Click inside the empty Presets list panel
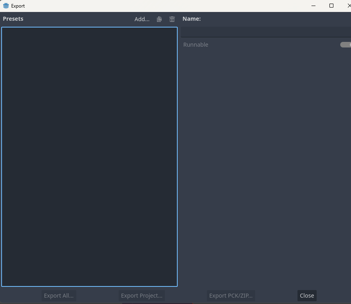 (89, 156)
